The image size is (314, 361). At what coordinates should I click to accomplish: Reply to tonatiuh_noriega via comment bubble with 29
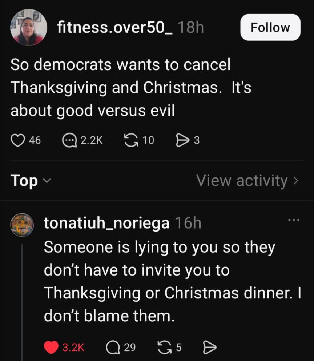113,348
